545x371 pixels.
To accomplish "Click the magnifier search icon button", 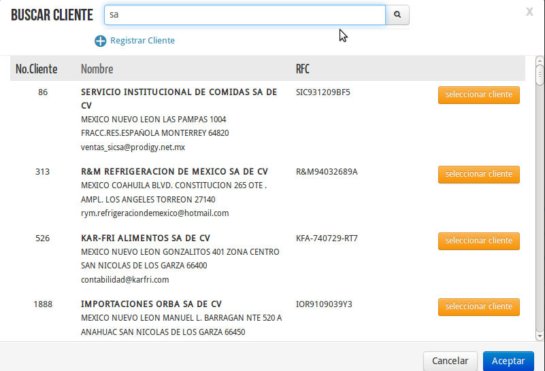I will coord(397,14).
